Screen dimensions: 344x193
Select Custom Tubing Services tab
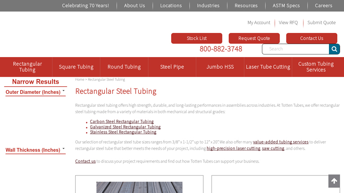[316, 67]
